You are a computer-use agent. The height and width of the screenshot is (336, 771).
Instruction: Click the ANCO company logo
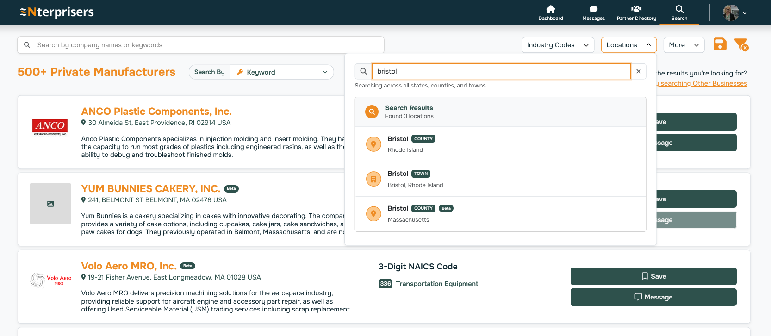[50, 126]
